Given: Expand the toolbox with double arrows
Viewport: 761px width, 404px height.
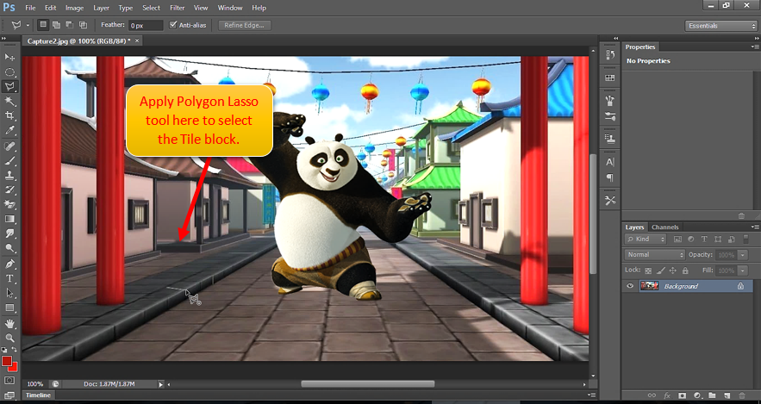Looking at the screenshot, I should [4, 38].
